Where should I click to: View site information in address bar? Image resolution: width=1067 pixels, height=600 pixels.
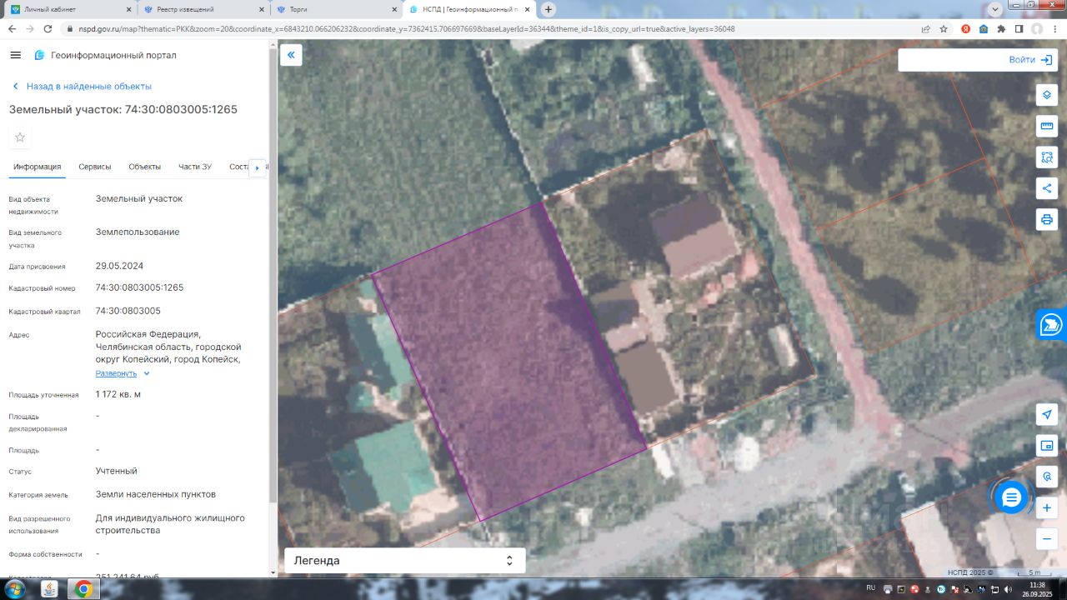coord(70,28)
